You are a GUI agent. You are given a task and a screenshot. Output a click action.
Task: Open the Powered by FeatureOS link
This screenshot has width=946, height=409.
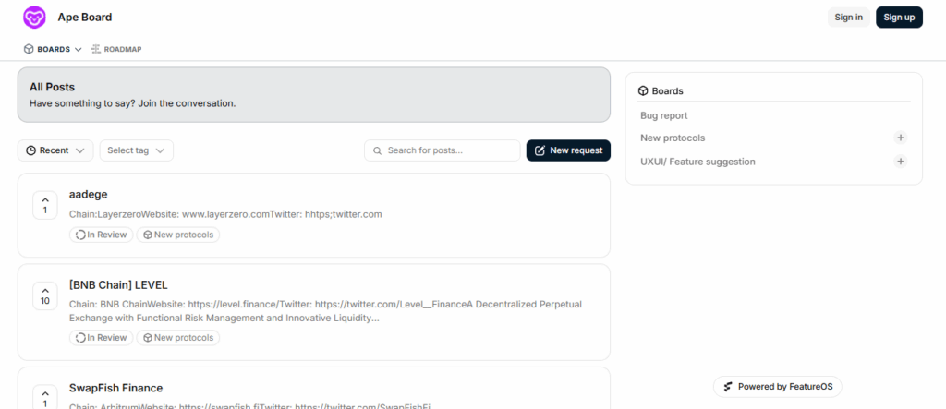coord(777,387)
